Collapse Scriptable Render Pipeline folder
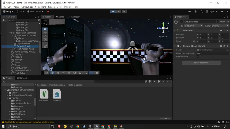This screenshot has height=129, width=230. tap(5, 90)
